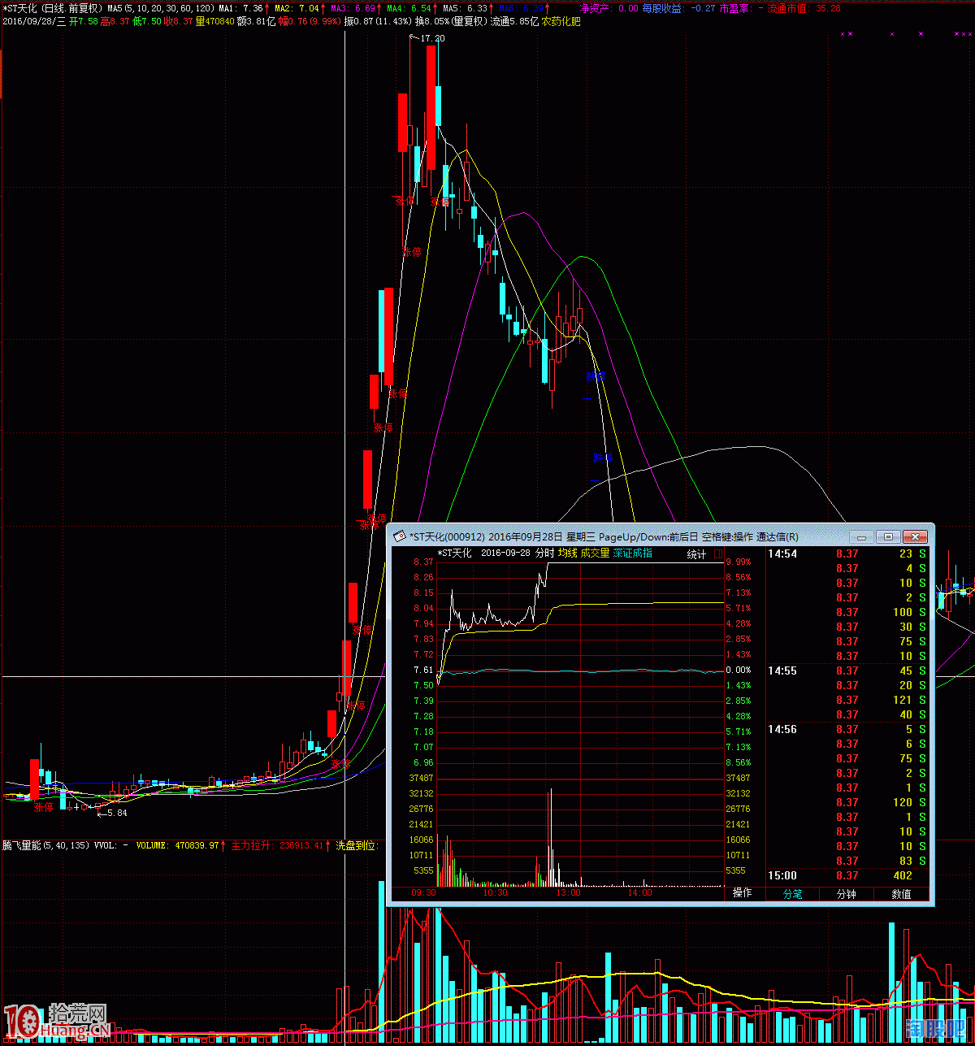The width and height of the screenshot is (975, 1046).
Task: Click the small red square icon beside 统计
Action: click(717, 554)
